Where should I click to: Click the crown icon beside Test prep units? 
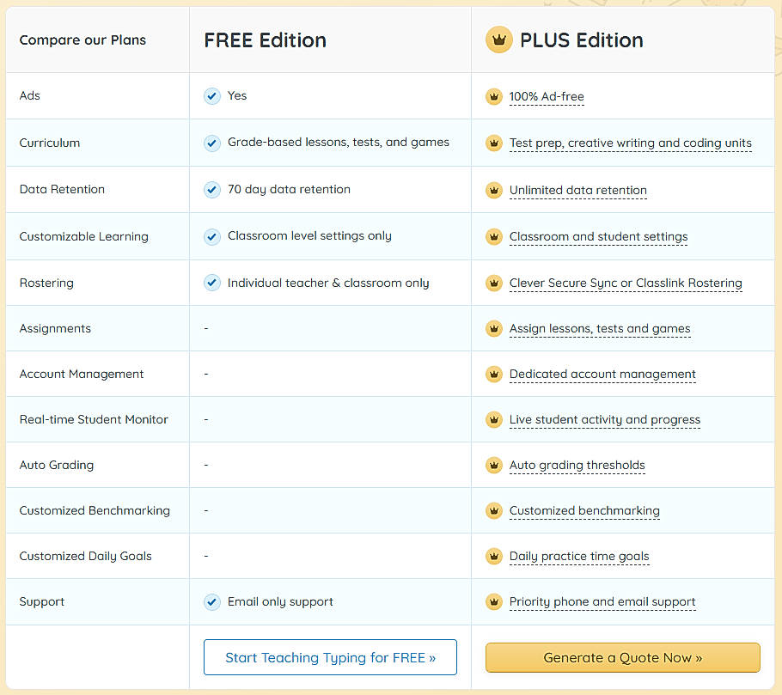pos(494,143)
